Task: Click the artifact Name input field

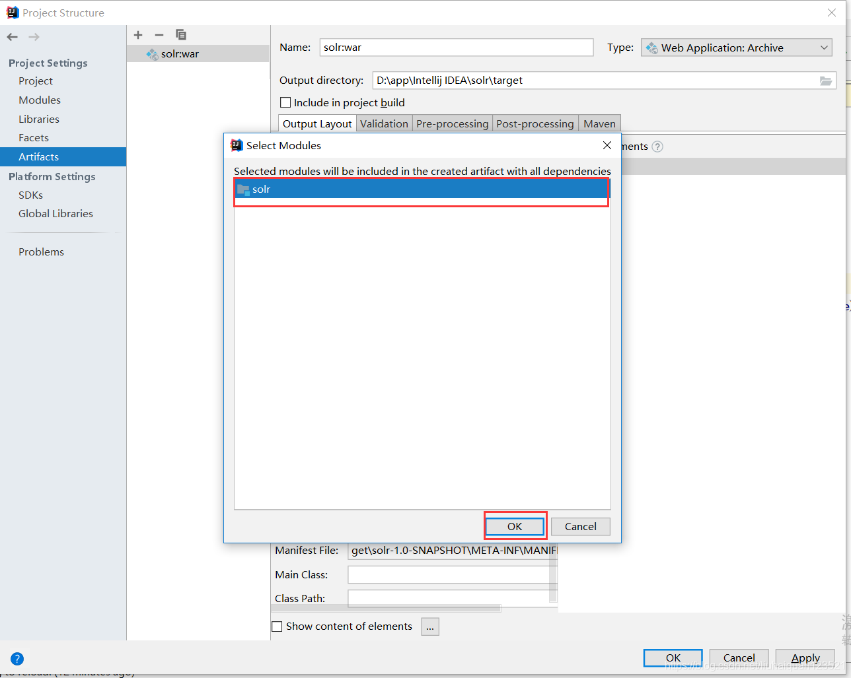Action: [457, 48]
